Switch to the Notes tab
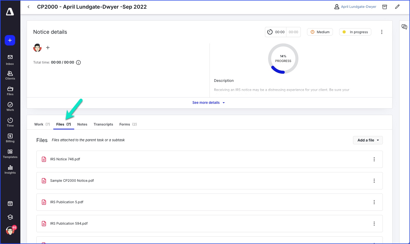410x244 pixels. pyautogui.click(x=82, y=124)
